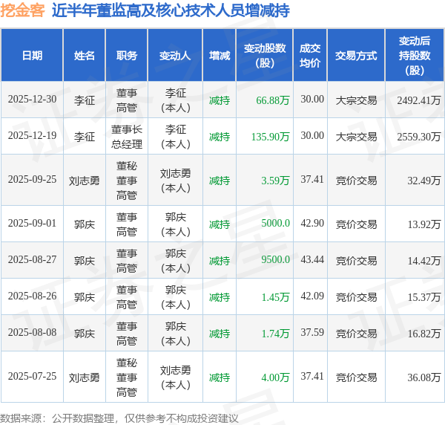Click the 36.08万 holdings value
The width and height of the screenshot is (445, 425).
423,377
